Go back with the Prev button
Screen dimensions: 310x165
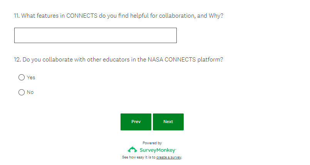point(136,122)
